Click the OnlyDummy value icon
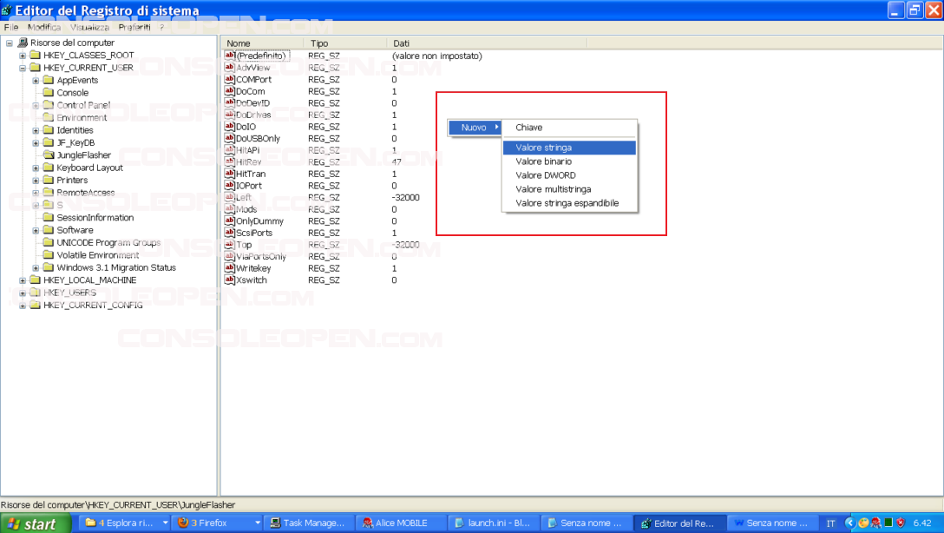This screenshot has height=533, width=944. [230, 221]
